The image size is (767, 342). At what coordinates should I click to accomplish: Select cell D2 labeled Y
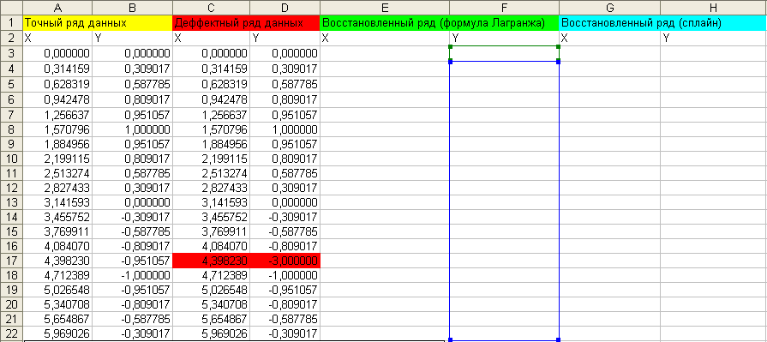click(285, 39)
